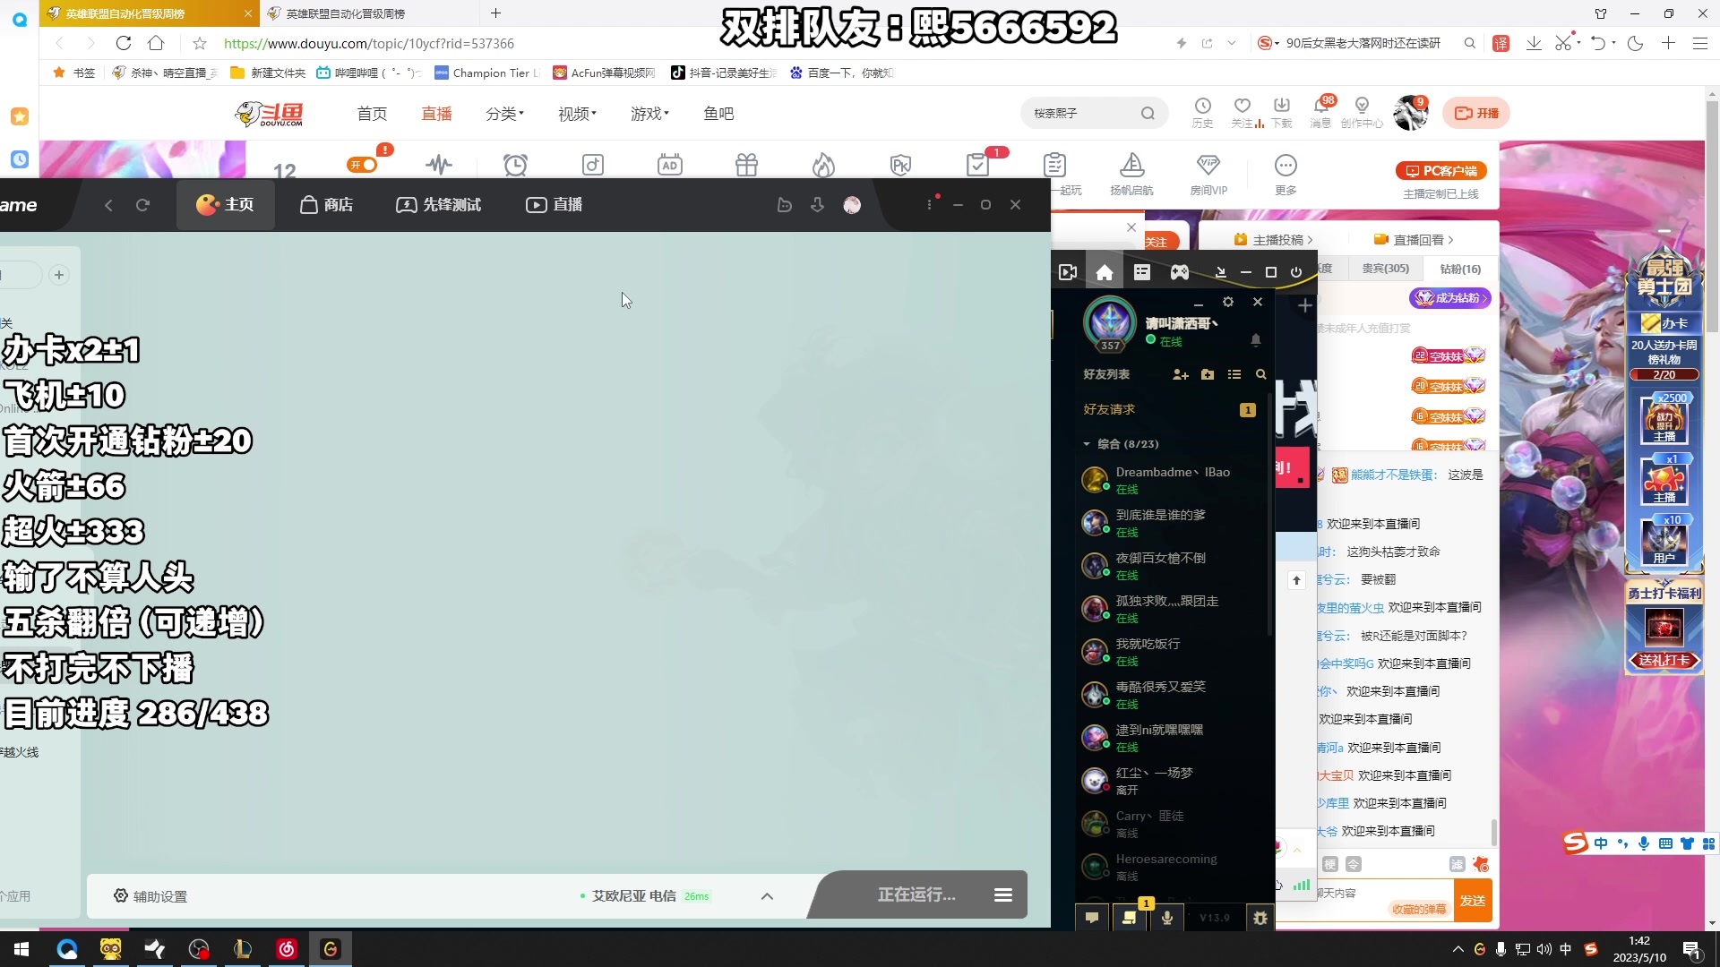Switch to 贵宾(305) tab
This screenshot has height=967, width=1720.
[1385, 269]
